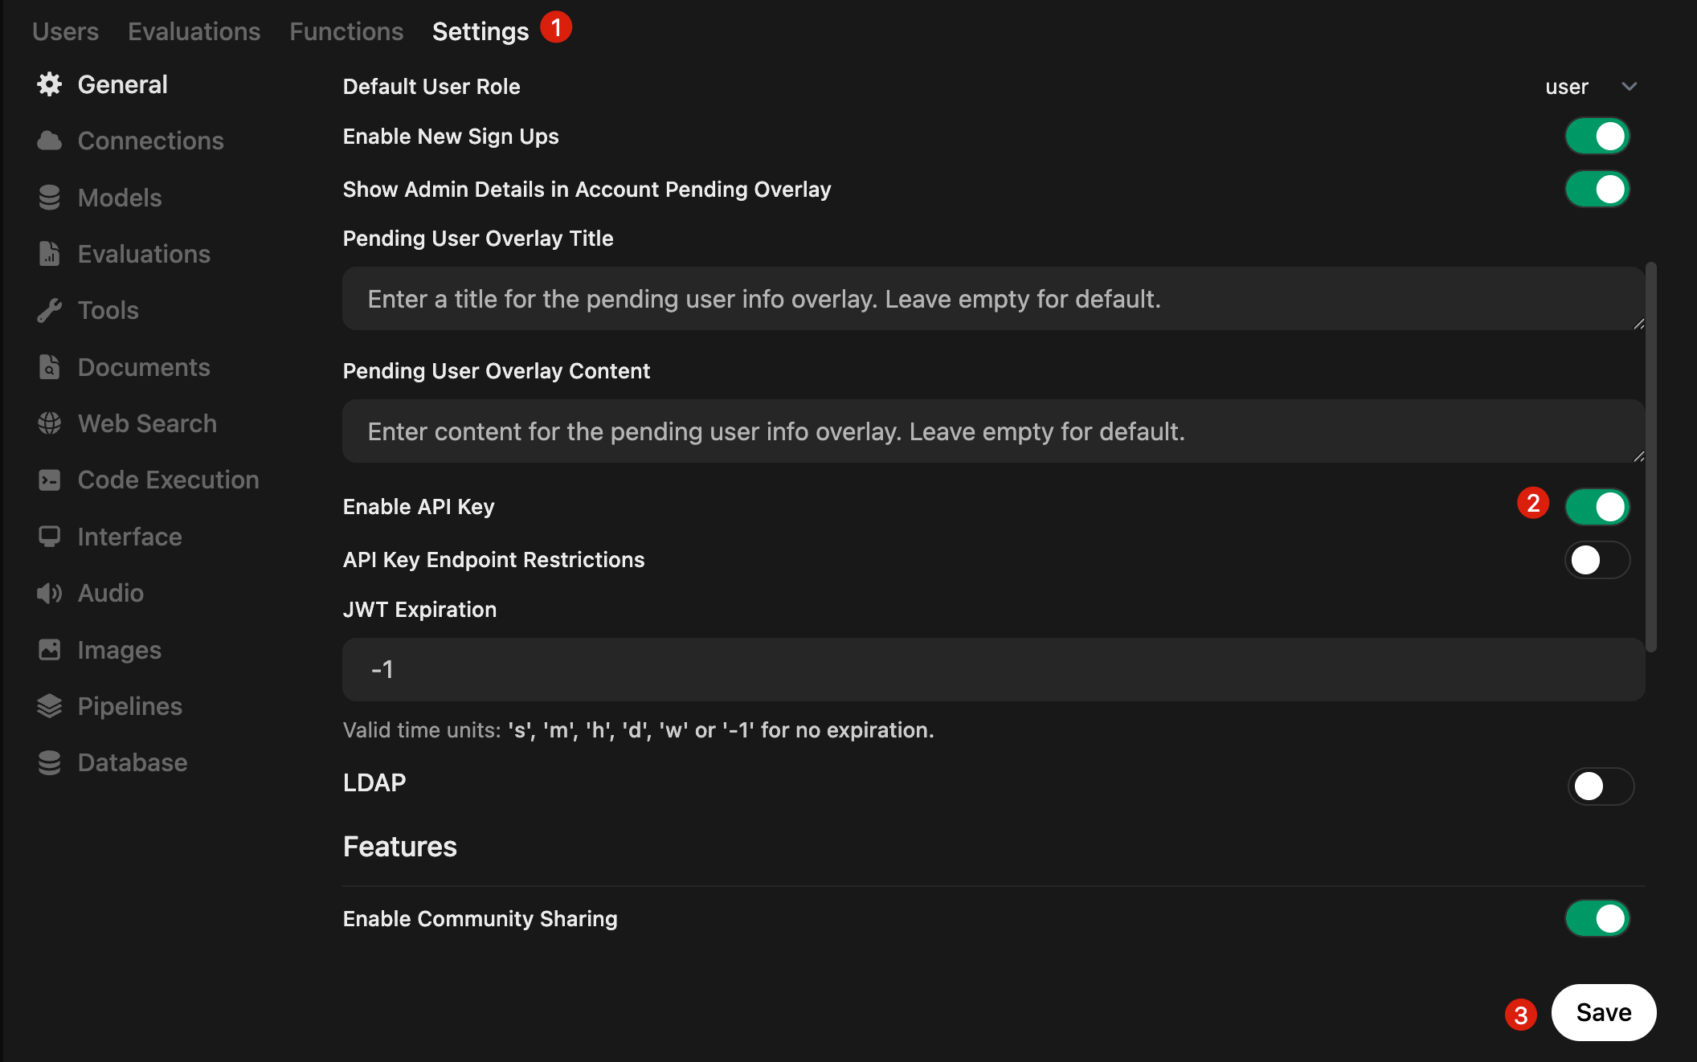
Task: Open Audio speaker icon in sidebar
Action: [50, 593]
